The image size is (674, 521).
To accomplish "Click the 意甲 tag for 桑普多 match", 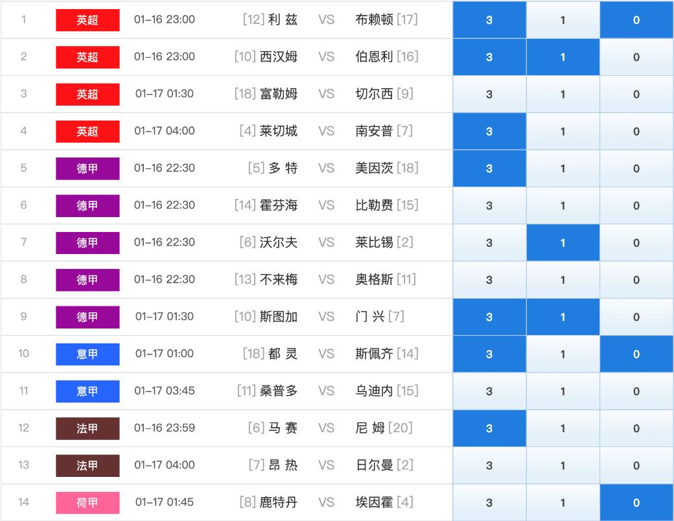I will coord(87,391).
